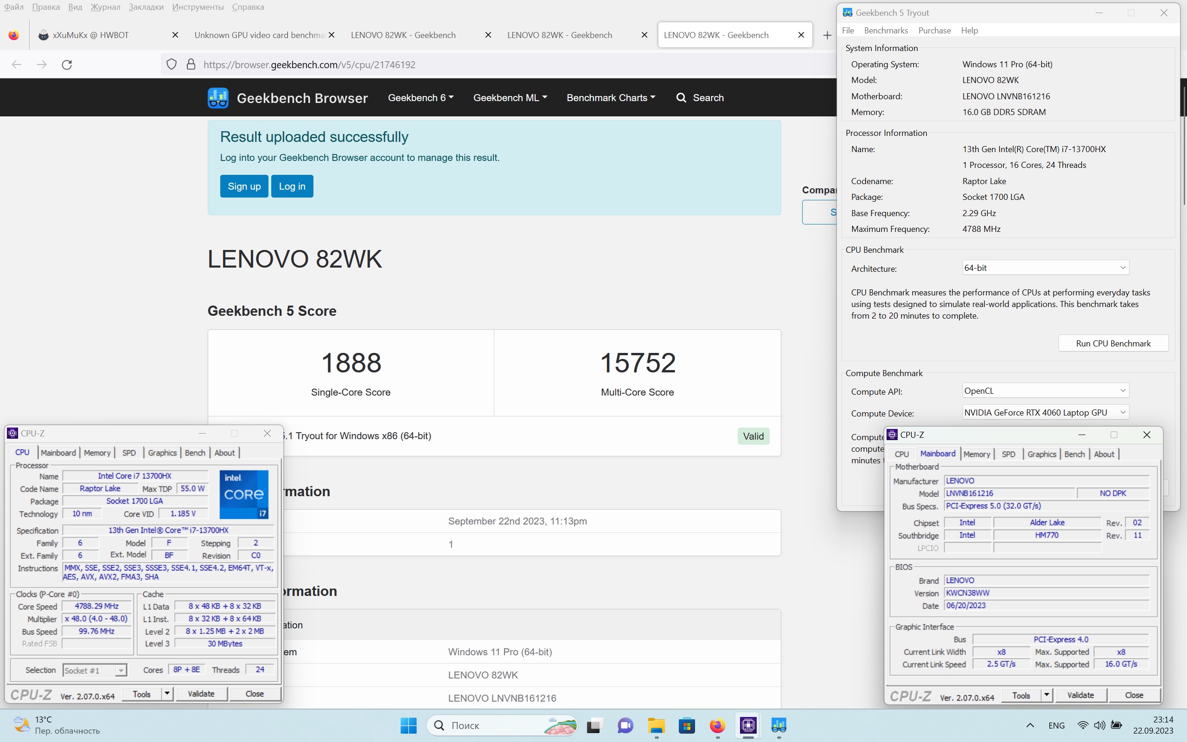Screen dimensions: 1187x742
Task: Expand the Benchmark Charts dropdown
Action: 611,98
